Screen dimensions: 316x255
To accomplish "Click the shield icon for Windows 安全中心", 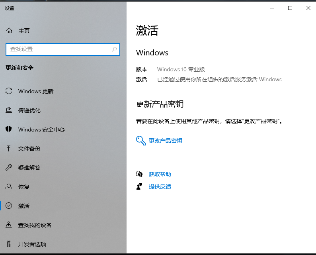I will coord(9,129).
